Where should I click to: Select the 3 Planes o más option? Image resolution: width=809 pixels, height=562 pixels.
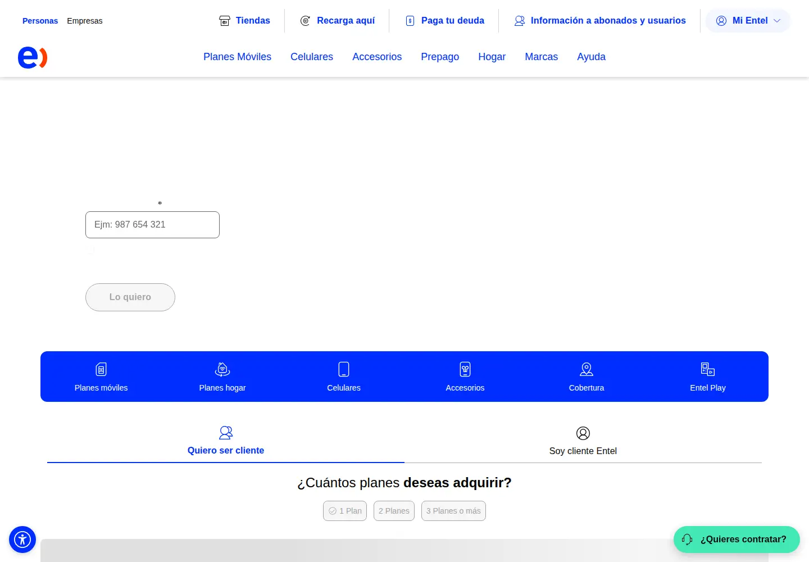coord(453,511)
